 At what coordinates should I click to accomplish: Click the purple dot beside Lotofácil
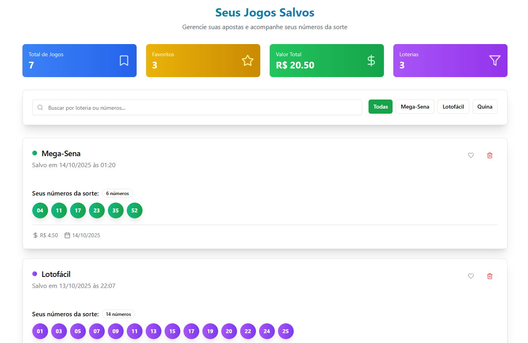[x=35, y=274]
